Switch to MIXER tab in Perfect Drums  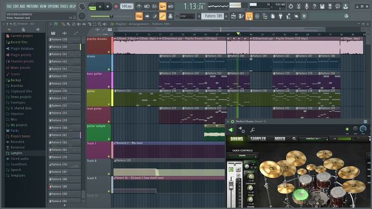(280, 139)
